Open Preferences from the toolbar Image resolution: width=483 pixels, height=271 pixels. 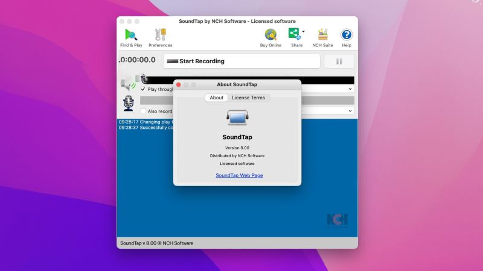pyautogui.click(x=160, y=38)
